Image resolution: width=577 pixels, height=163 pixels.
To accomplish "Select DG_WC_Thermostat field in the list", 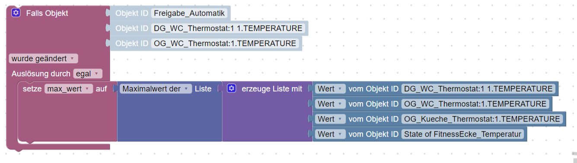I will tap(478, 89).
